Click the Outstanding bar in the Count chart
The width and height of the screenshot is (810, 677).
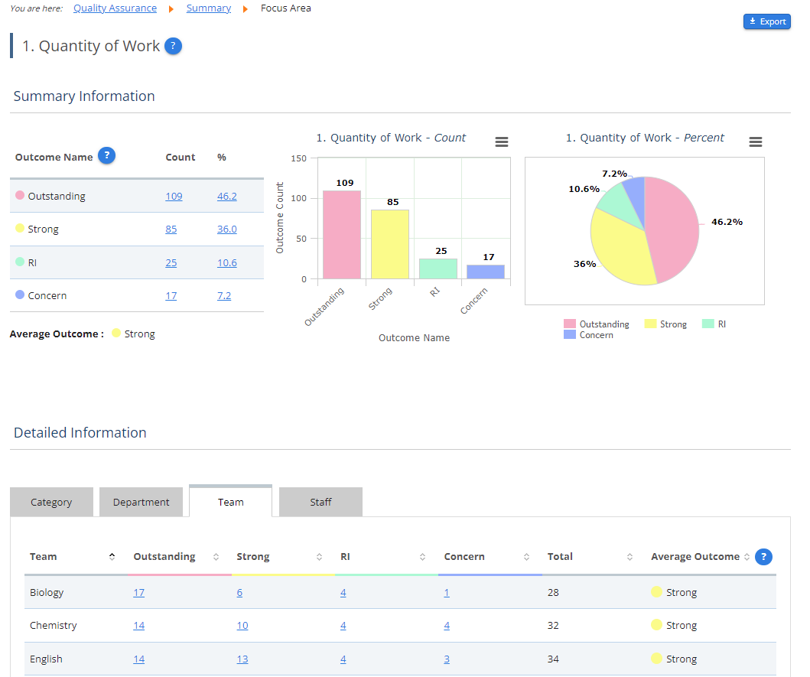click(342, 233)
